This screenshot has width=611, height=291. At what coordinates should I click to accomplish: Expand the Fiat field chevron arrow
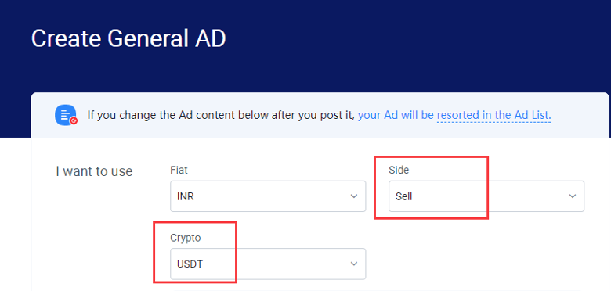click(354, 196)
